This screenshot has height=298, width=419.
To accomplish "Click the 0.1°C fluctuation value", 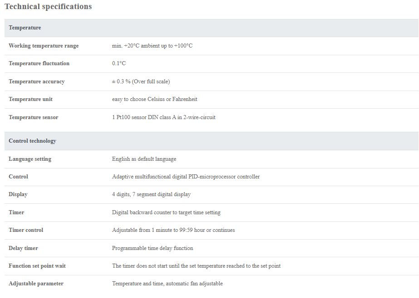I will 118,63.
